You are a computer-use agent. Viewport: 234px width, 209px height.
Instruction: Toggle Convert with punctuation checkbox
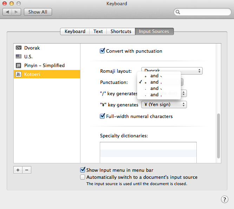[103, 51]
